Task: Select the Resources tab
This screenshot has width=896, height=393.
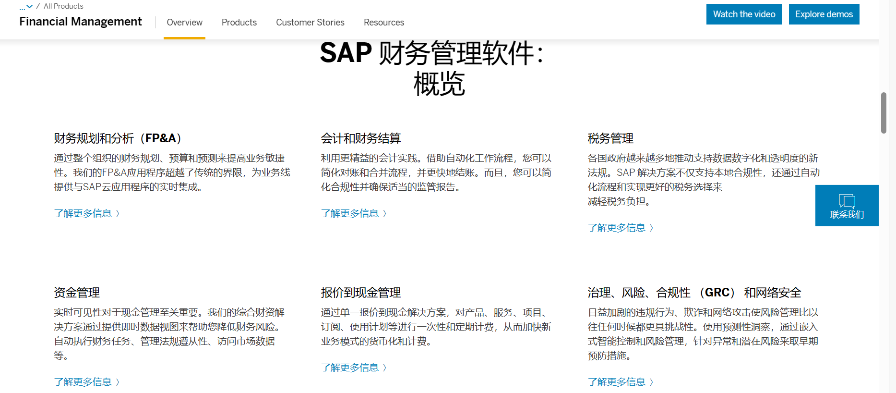Action: pos(384,23)
